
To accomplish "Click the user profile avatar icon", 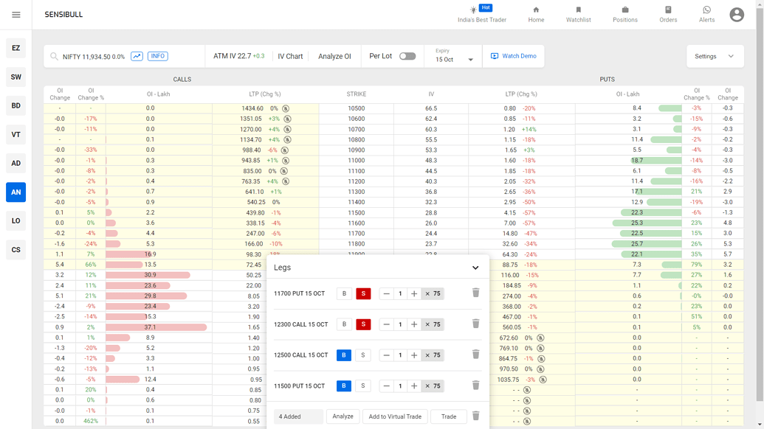I will pos(735,14).
